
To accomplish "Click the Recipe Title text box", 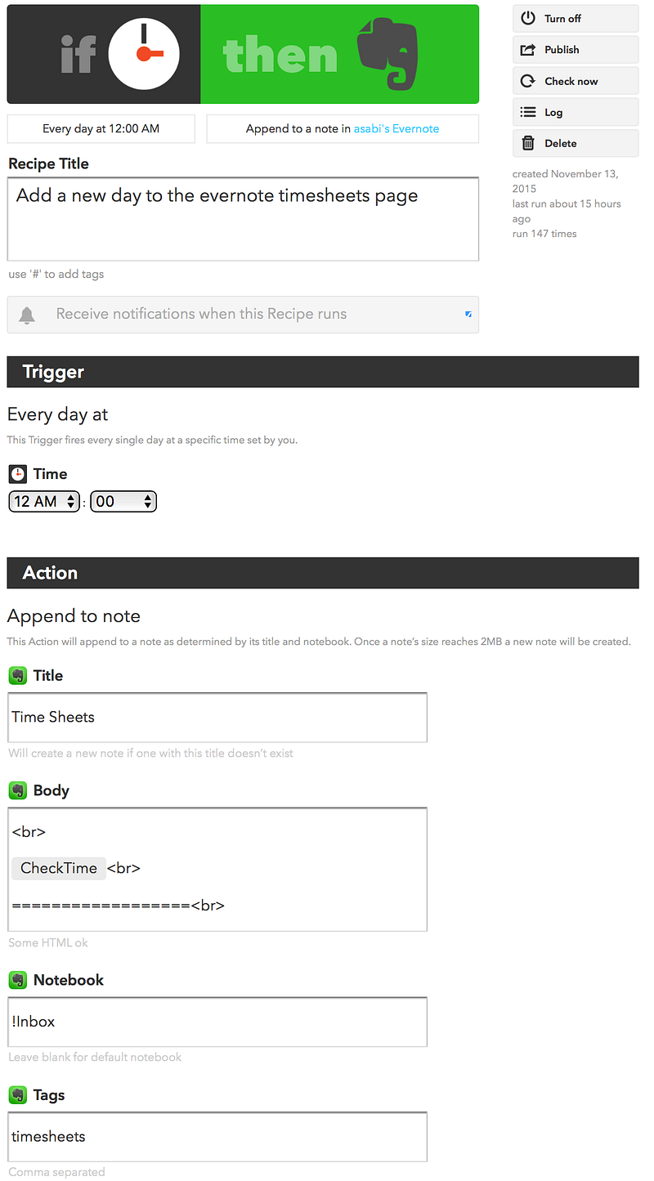I will point(243,219).
